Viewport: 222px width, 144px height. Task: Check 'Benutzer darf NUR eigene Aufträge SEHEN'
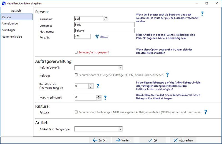(x=76, y=75)
